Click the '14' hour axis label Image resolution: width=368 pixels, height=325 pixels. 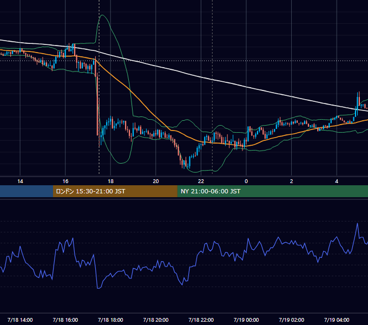tap(20, 181)
